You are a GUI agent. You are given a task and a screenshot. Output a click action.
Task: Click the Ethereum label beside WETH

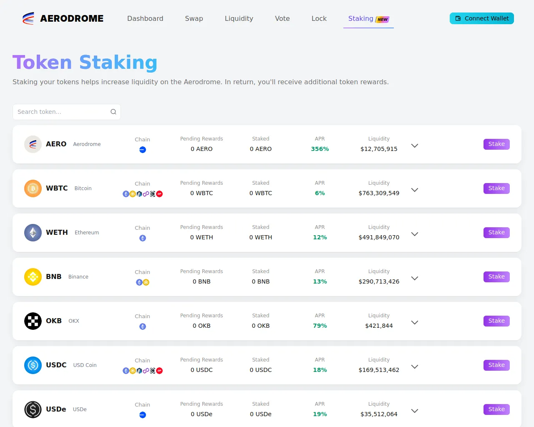(87, 233)
